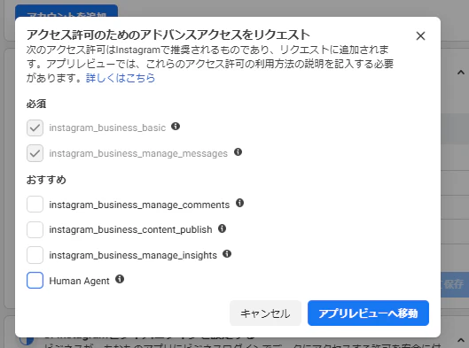Show info for Human Agent permission
The image size is (469, 348).
point(120,279)
